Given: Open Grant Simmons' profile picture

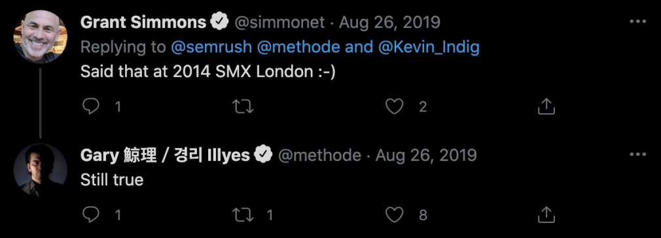Looking at the screenshot, I should tap(40, 37).
